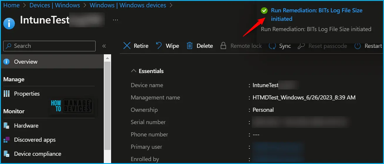Click the sidebar scrollbar up arrow
This screenshot has height=164, width=384.
(x=108, y=59)
